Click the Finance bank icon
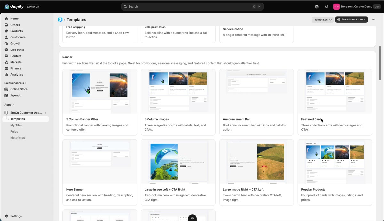 click(x=6, y=68)
